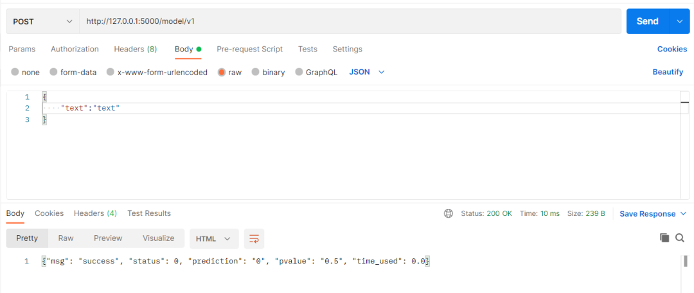Viewport: 694px width, 293px height.
Task: Switch to the response Test Results tab
Action: point(149,213)
